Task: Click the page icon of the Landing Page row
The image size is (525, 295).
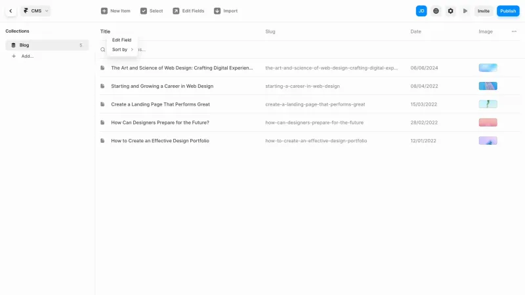Action: pos(102,104)
